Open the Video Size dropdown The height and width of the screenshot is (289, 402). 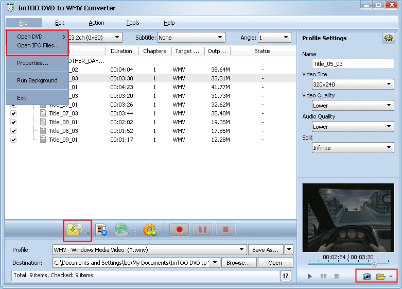coord(353,84)
